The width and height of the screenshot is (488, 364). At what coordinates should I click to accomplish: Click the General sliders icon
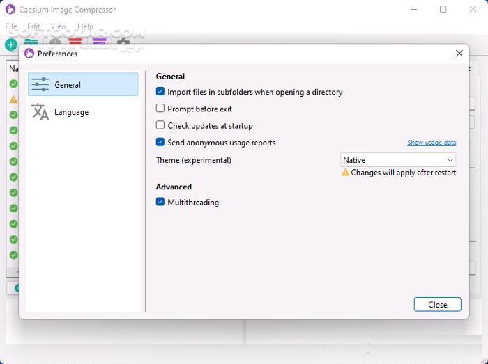pos(40,84)
